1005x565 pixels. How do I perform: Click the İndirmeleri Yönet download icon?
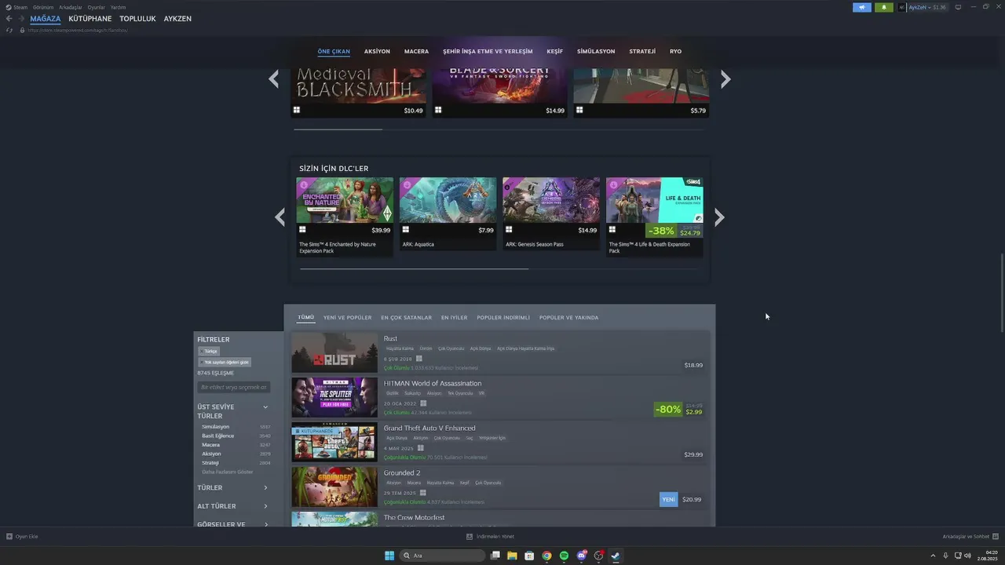(x=470, y=537)
